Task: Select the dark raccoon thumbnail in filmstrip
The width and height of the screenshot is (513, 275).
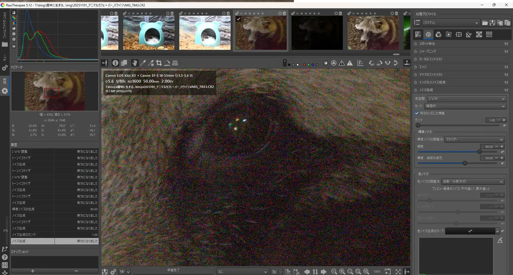Action: pos(317,32)
